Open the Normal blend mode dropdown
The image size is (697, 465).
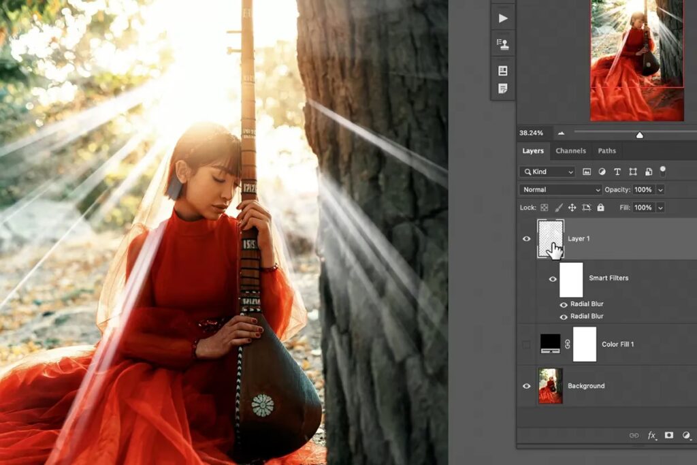pos(560,190)
